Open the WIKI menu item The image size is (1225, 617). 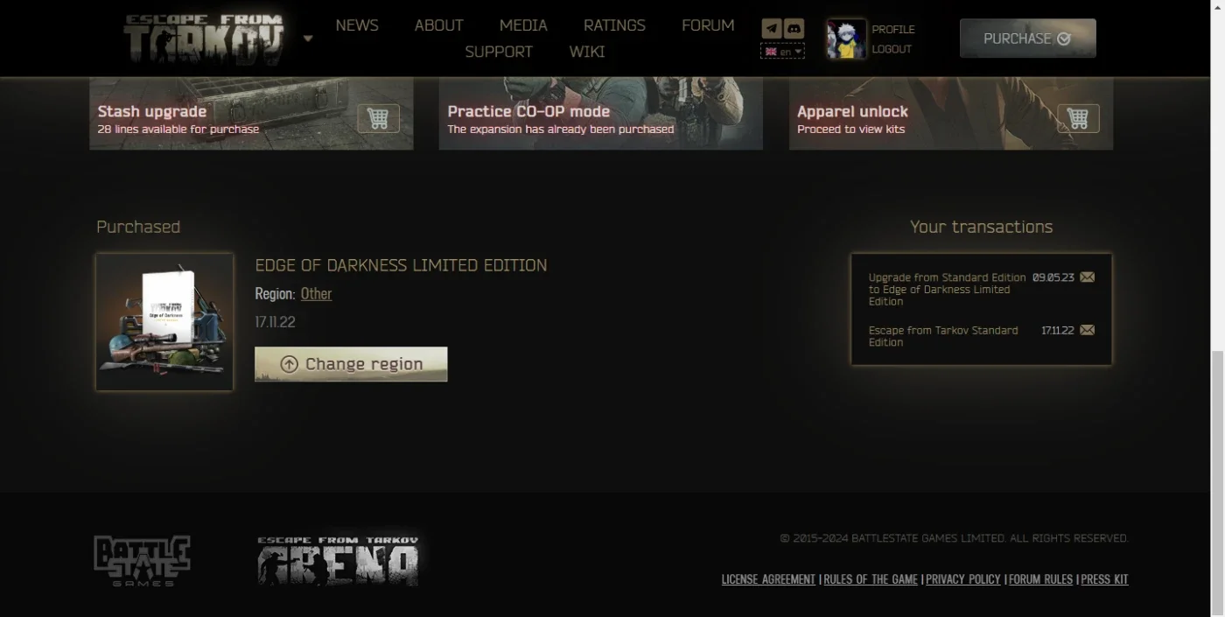coord(587,52)
